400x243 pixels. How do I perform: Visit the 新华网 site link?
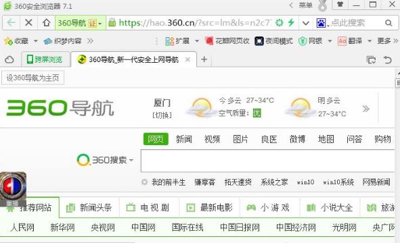coord(62,227)
